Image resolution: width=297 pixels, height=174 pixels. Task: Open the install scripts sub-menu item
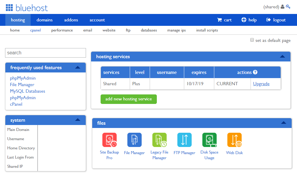click(x=207, y=30)
